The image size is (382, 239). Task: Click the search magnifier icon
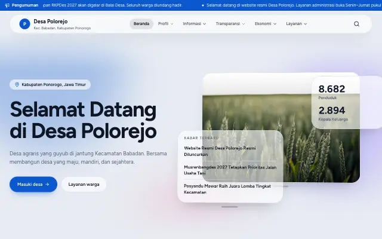tap(356, 24)
